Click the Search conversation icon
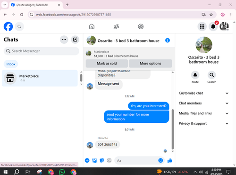The height and width of the screenshot is (175, 236). (x=211, y=75)
